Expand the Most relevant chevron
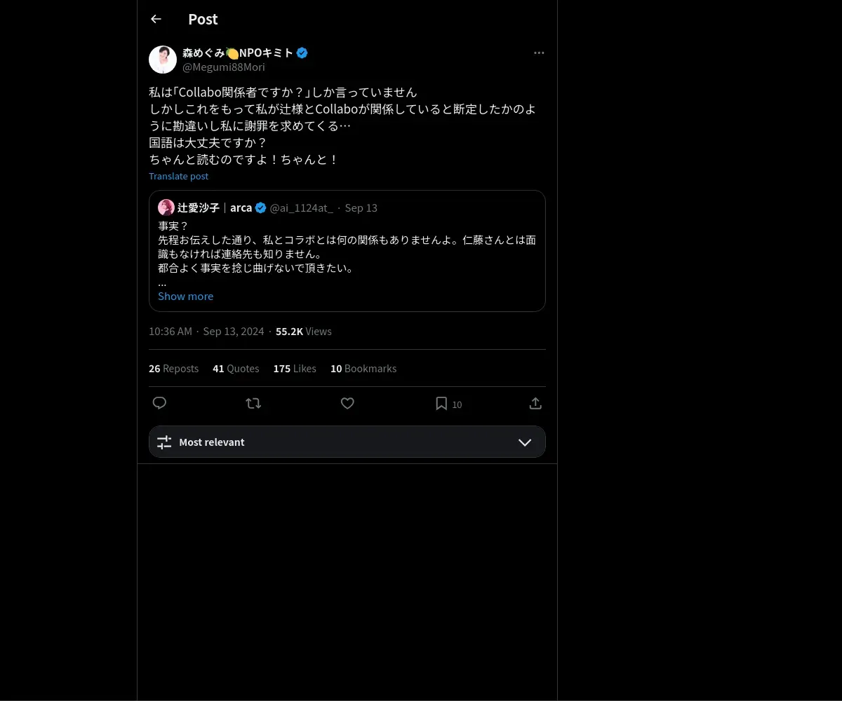The height and width of the screenshot is (701, 842). coord(525,442)
